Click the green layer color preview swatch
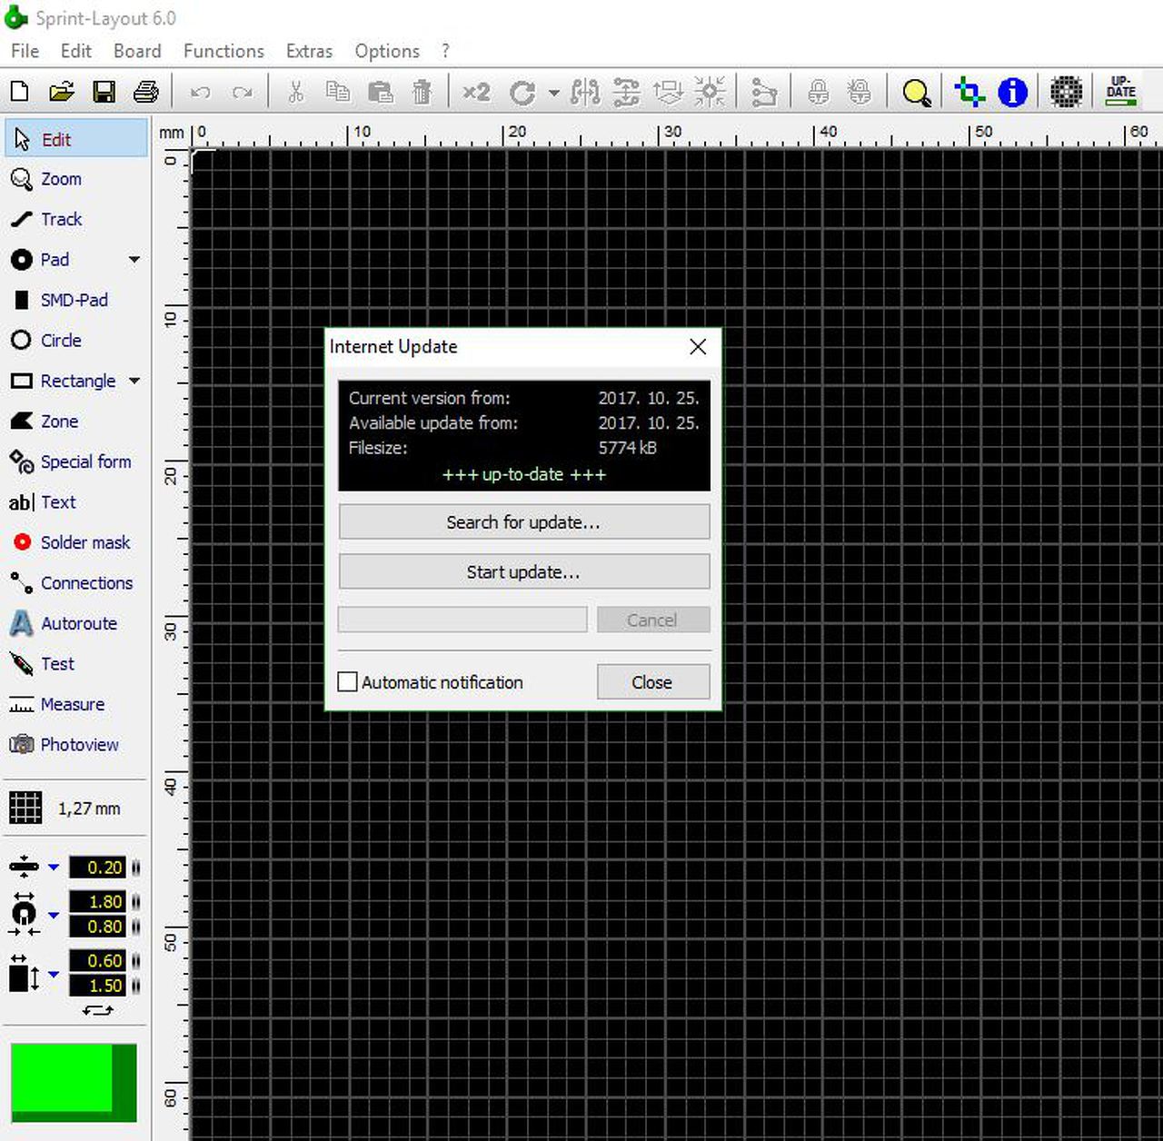The height and width of the screenshot is (1141, 1163). [74, 1083]
